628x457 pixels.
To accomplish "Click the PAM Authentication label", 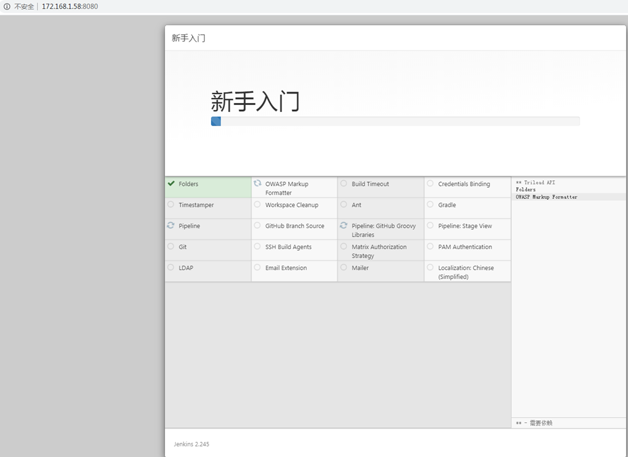I will (465, 247).
